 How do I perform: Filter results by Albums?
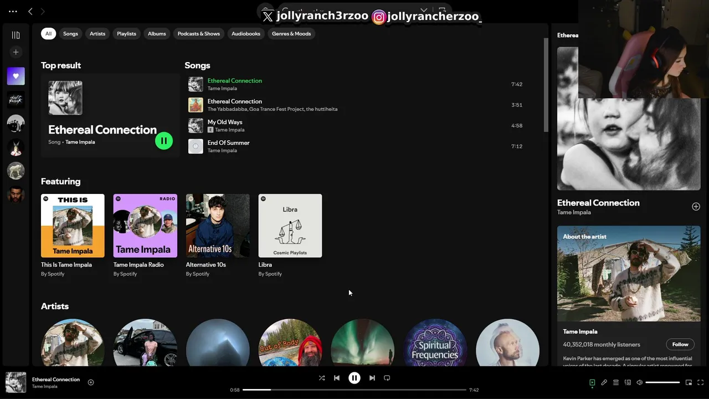(x=157, y=34)
